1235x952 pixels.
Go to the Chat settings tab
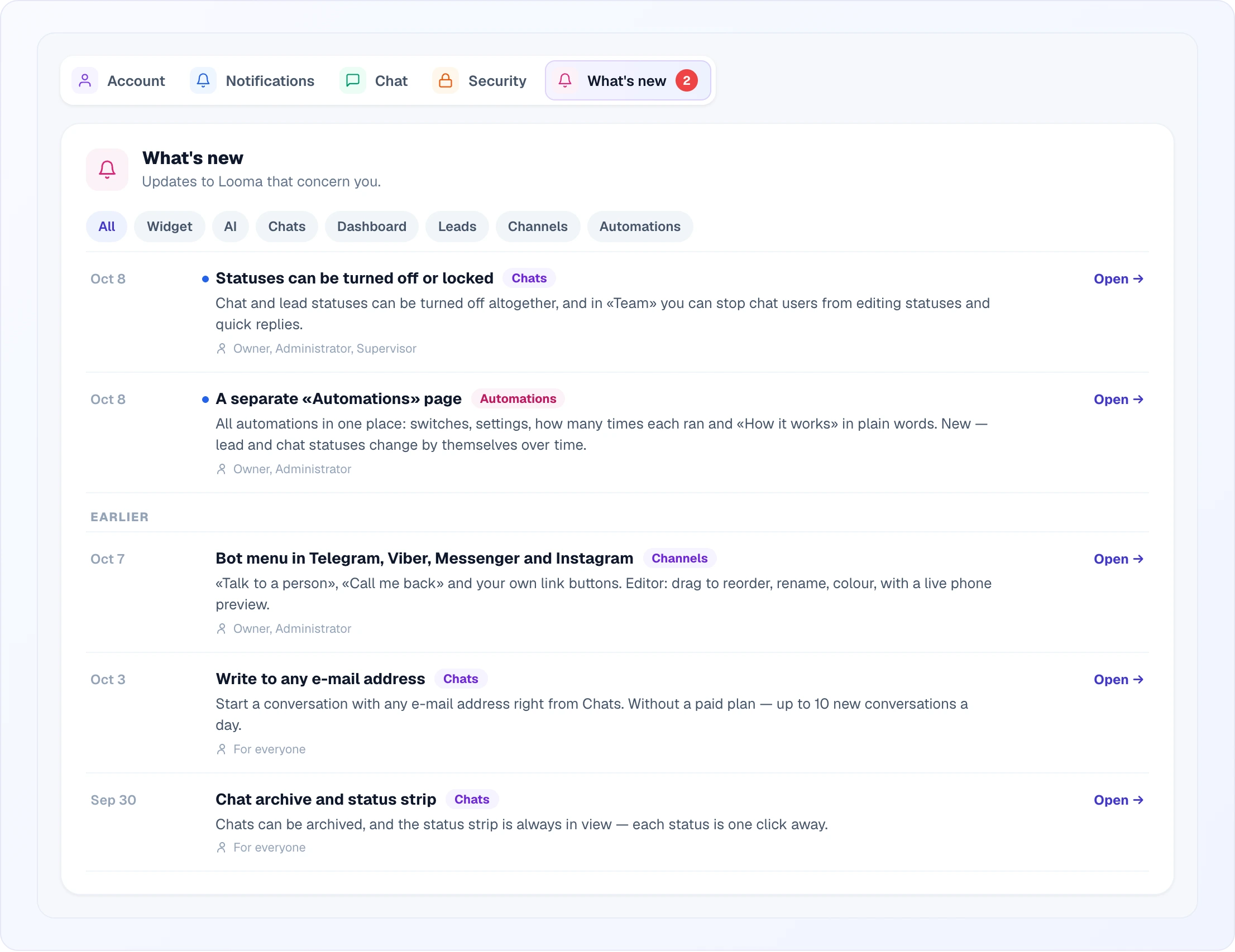click(x=374, y=81)
